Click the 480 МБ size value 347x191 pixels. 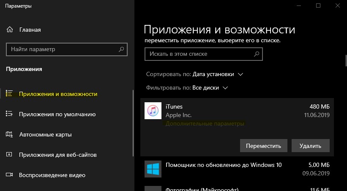coord(320,106)
